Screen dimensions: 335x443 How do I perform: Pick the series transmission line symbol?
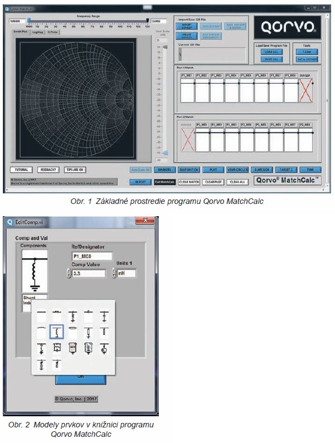72,332
